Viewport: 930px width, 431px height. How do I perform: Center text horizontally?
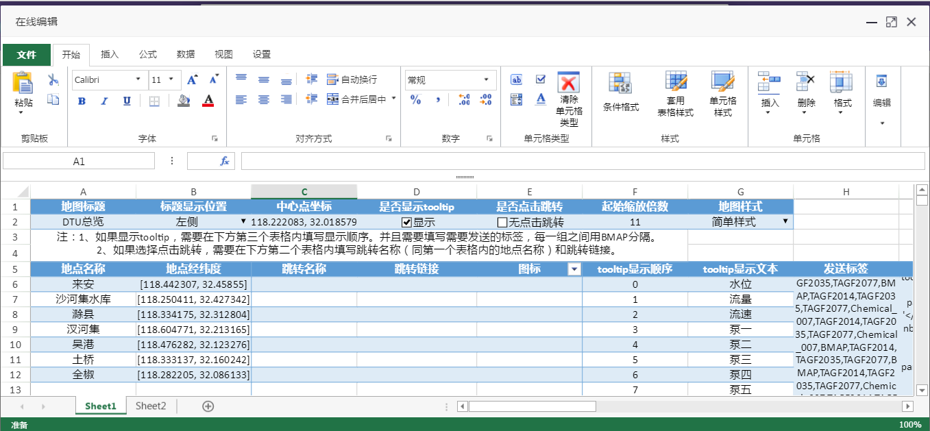point(264,100)
